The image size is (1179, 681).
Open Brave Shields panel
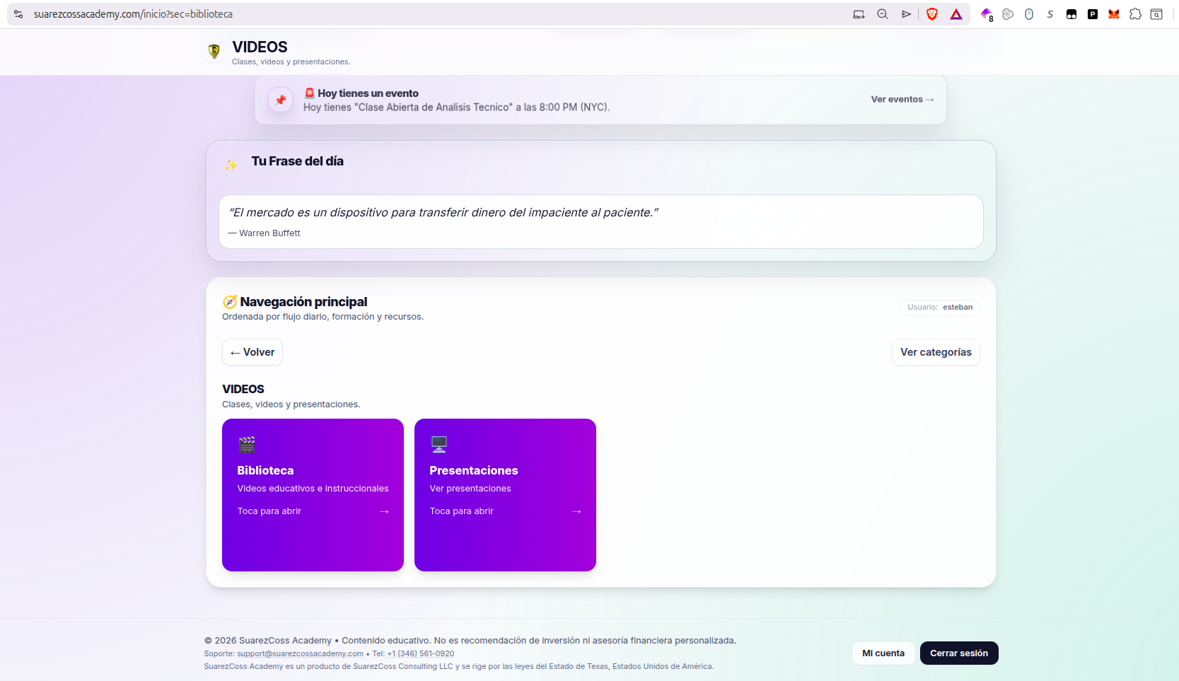click(932, 14)
